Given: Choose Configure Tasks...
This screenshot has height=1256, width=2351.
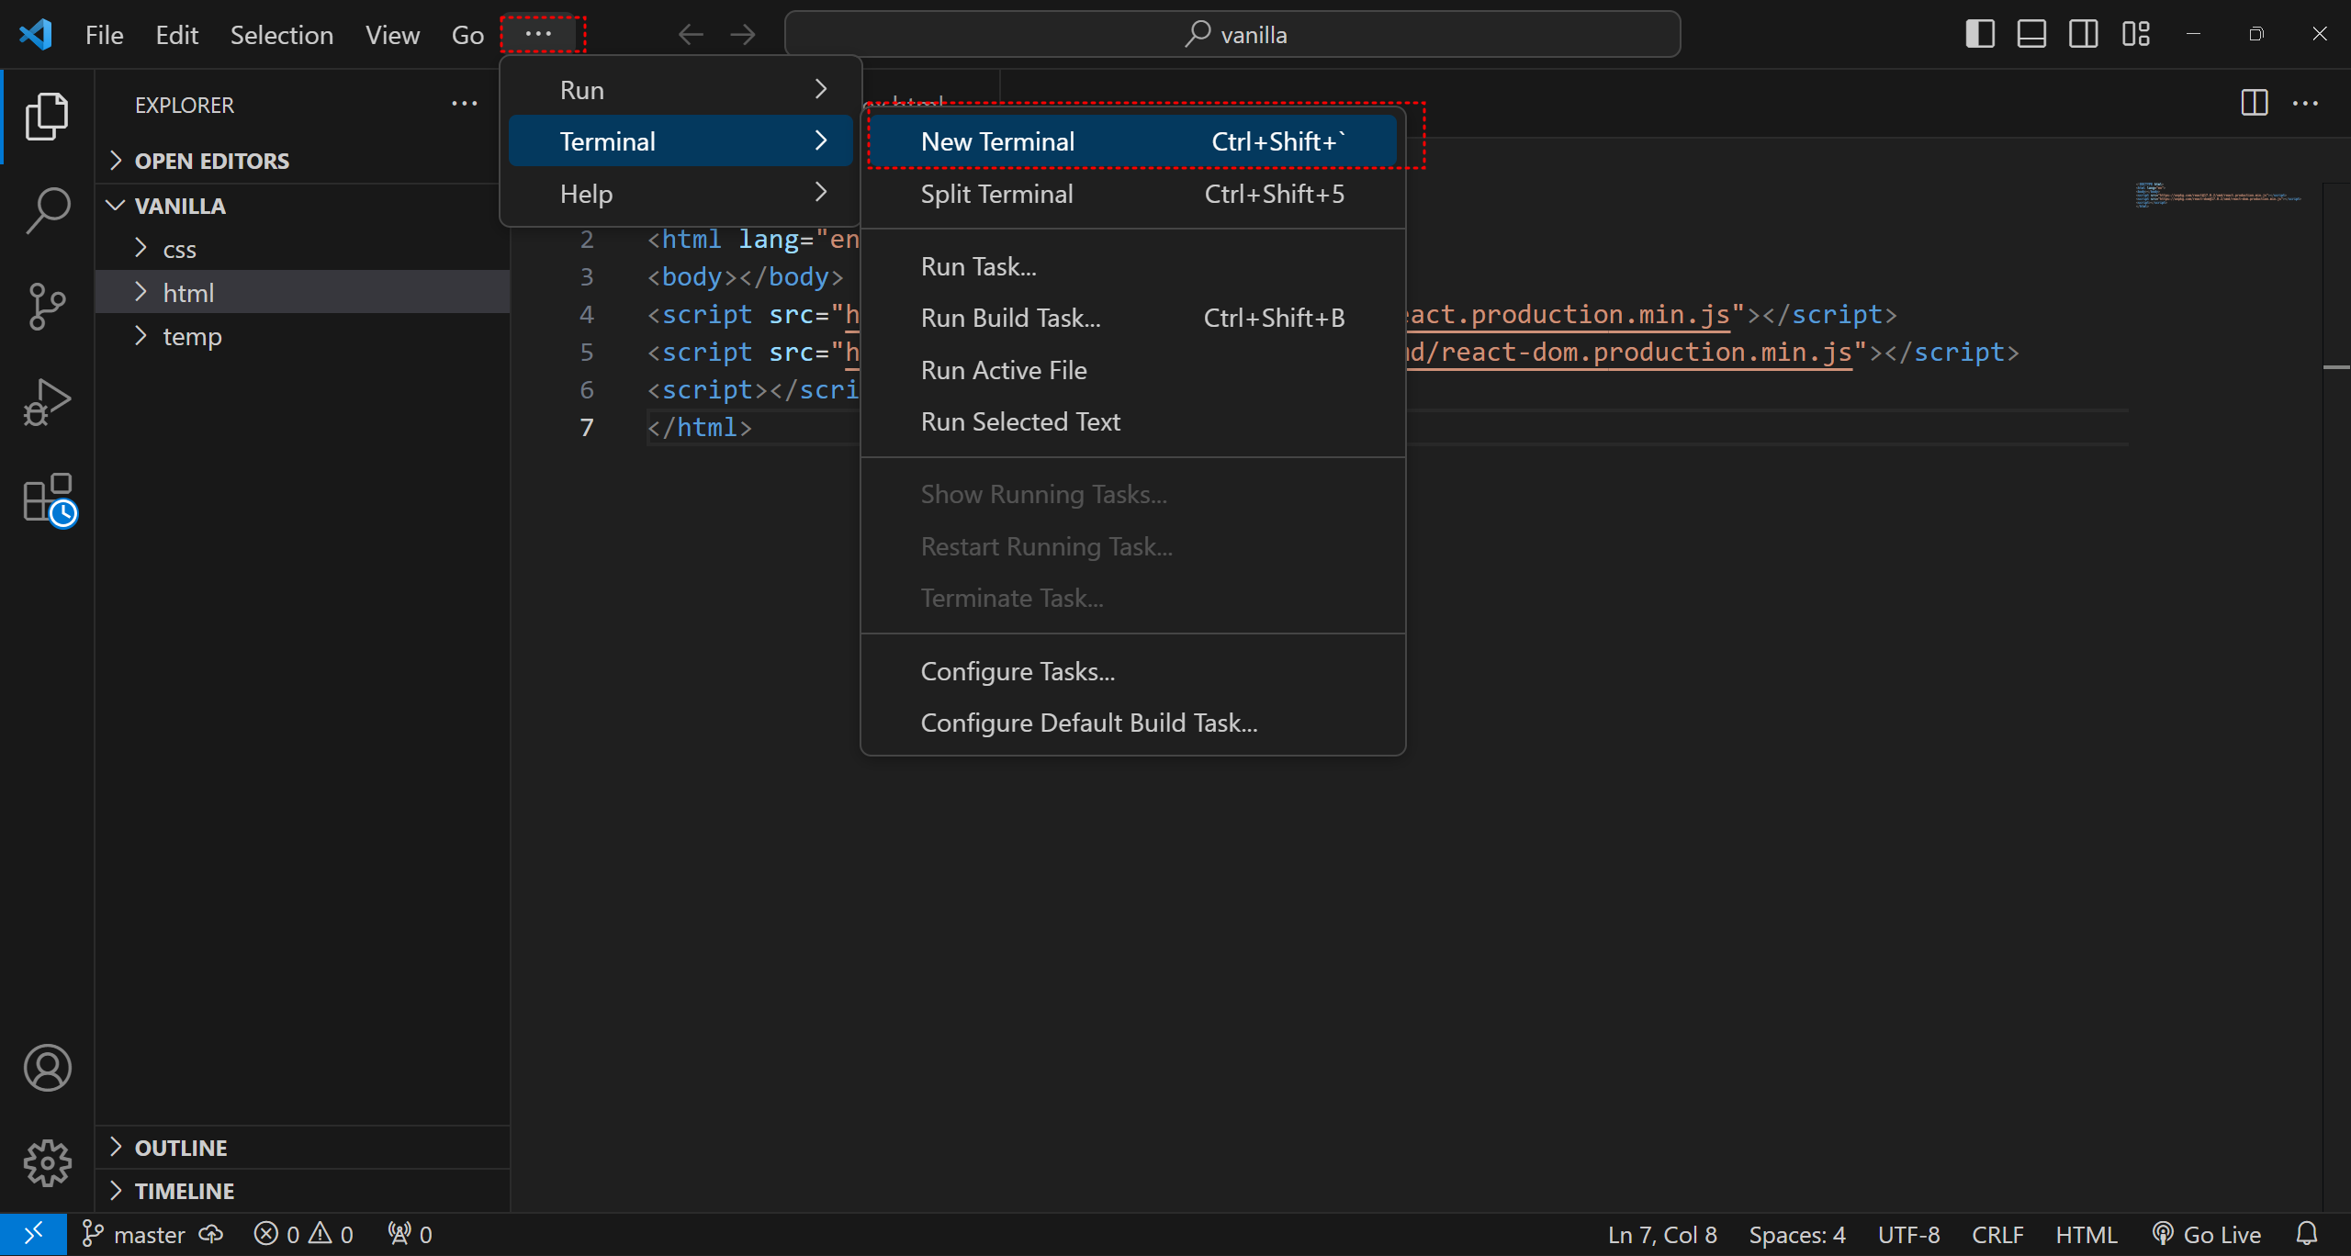Looking at the screenshot, I should pyautogui.click(x=1133, y=671).
